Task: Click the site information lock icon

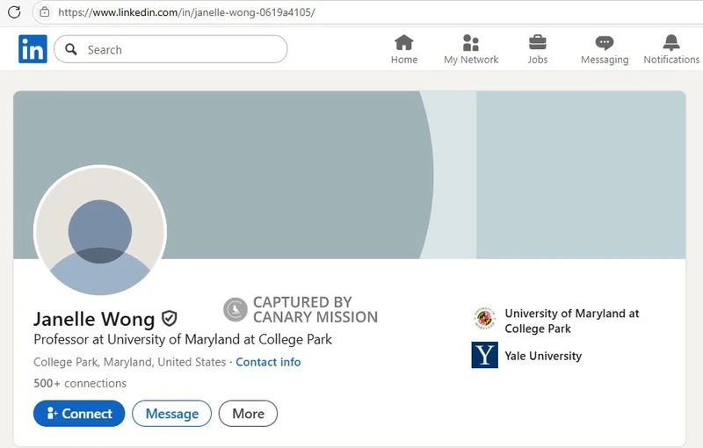Action: pyautogui.click(x=45, y=12)
